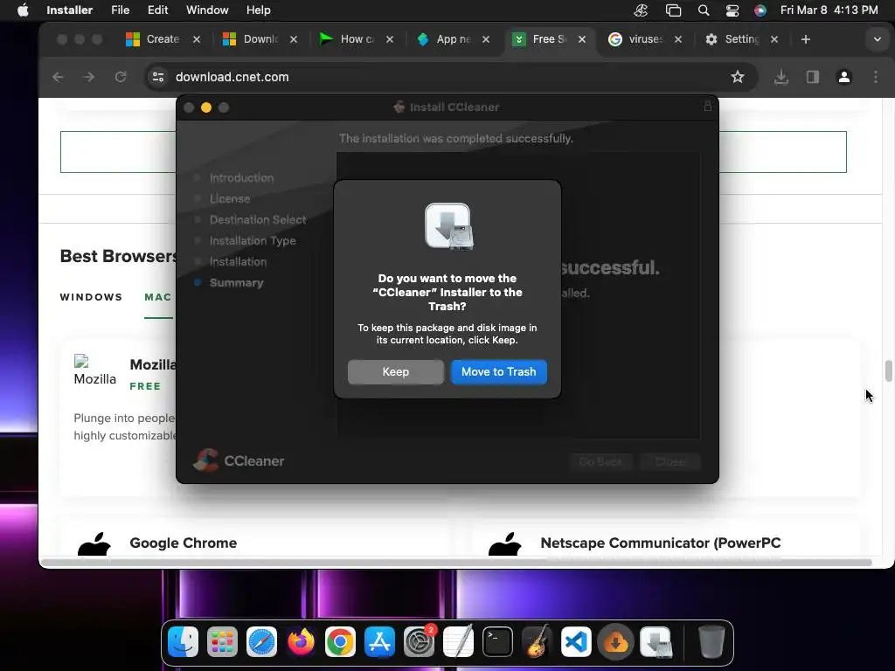This screenshot has width=895, height=671.
Task: View site information icon in address bar
Action: 158,77
